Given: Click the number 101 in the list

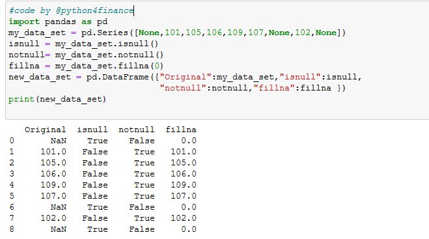Looking at the screenshot, I should (x=173, y=33).
